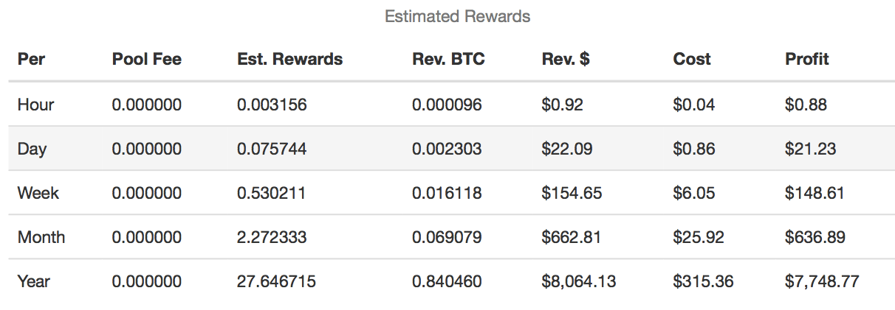Click the daily Est. Rewards value 0.075744
This screenshot has height=310, width=895.
[272, 149]
